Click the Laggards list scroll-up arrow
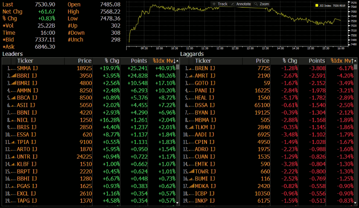 [x=355, y=61]
